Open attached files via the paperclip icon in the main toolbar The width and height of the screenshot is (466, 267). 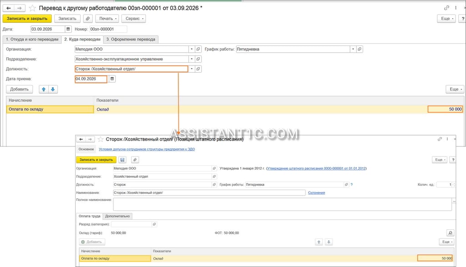point(88,19)
